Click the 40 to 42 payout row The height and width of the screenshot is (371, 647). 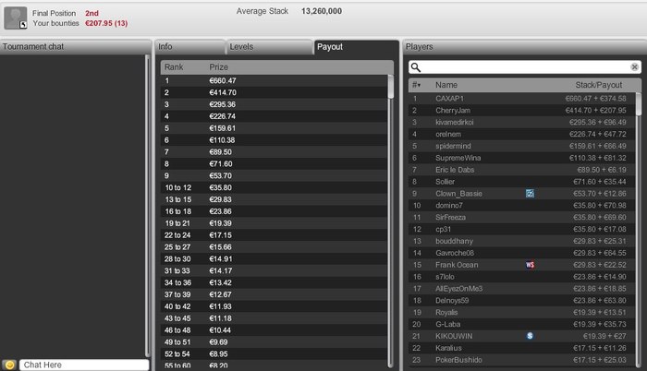click(274, 306)
